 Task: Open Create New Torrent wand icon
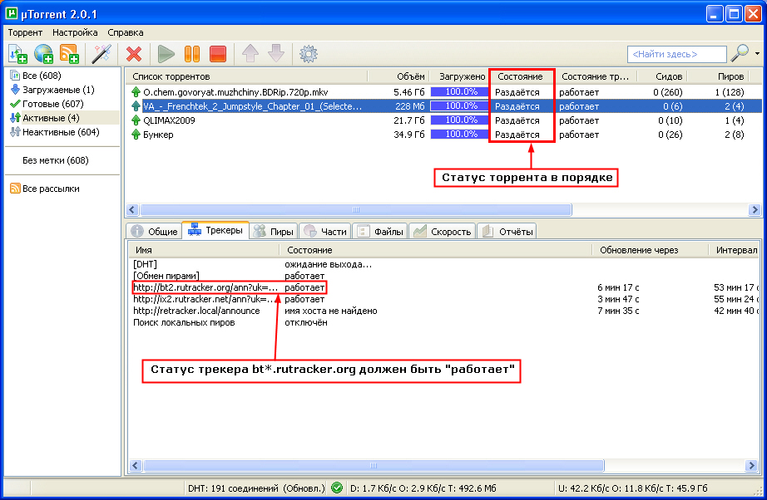pos(101,54)
